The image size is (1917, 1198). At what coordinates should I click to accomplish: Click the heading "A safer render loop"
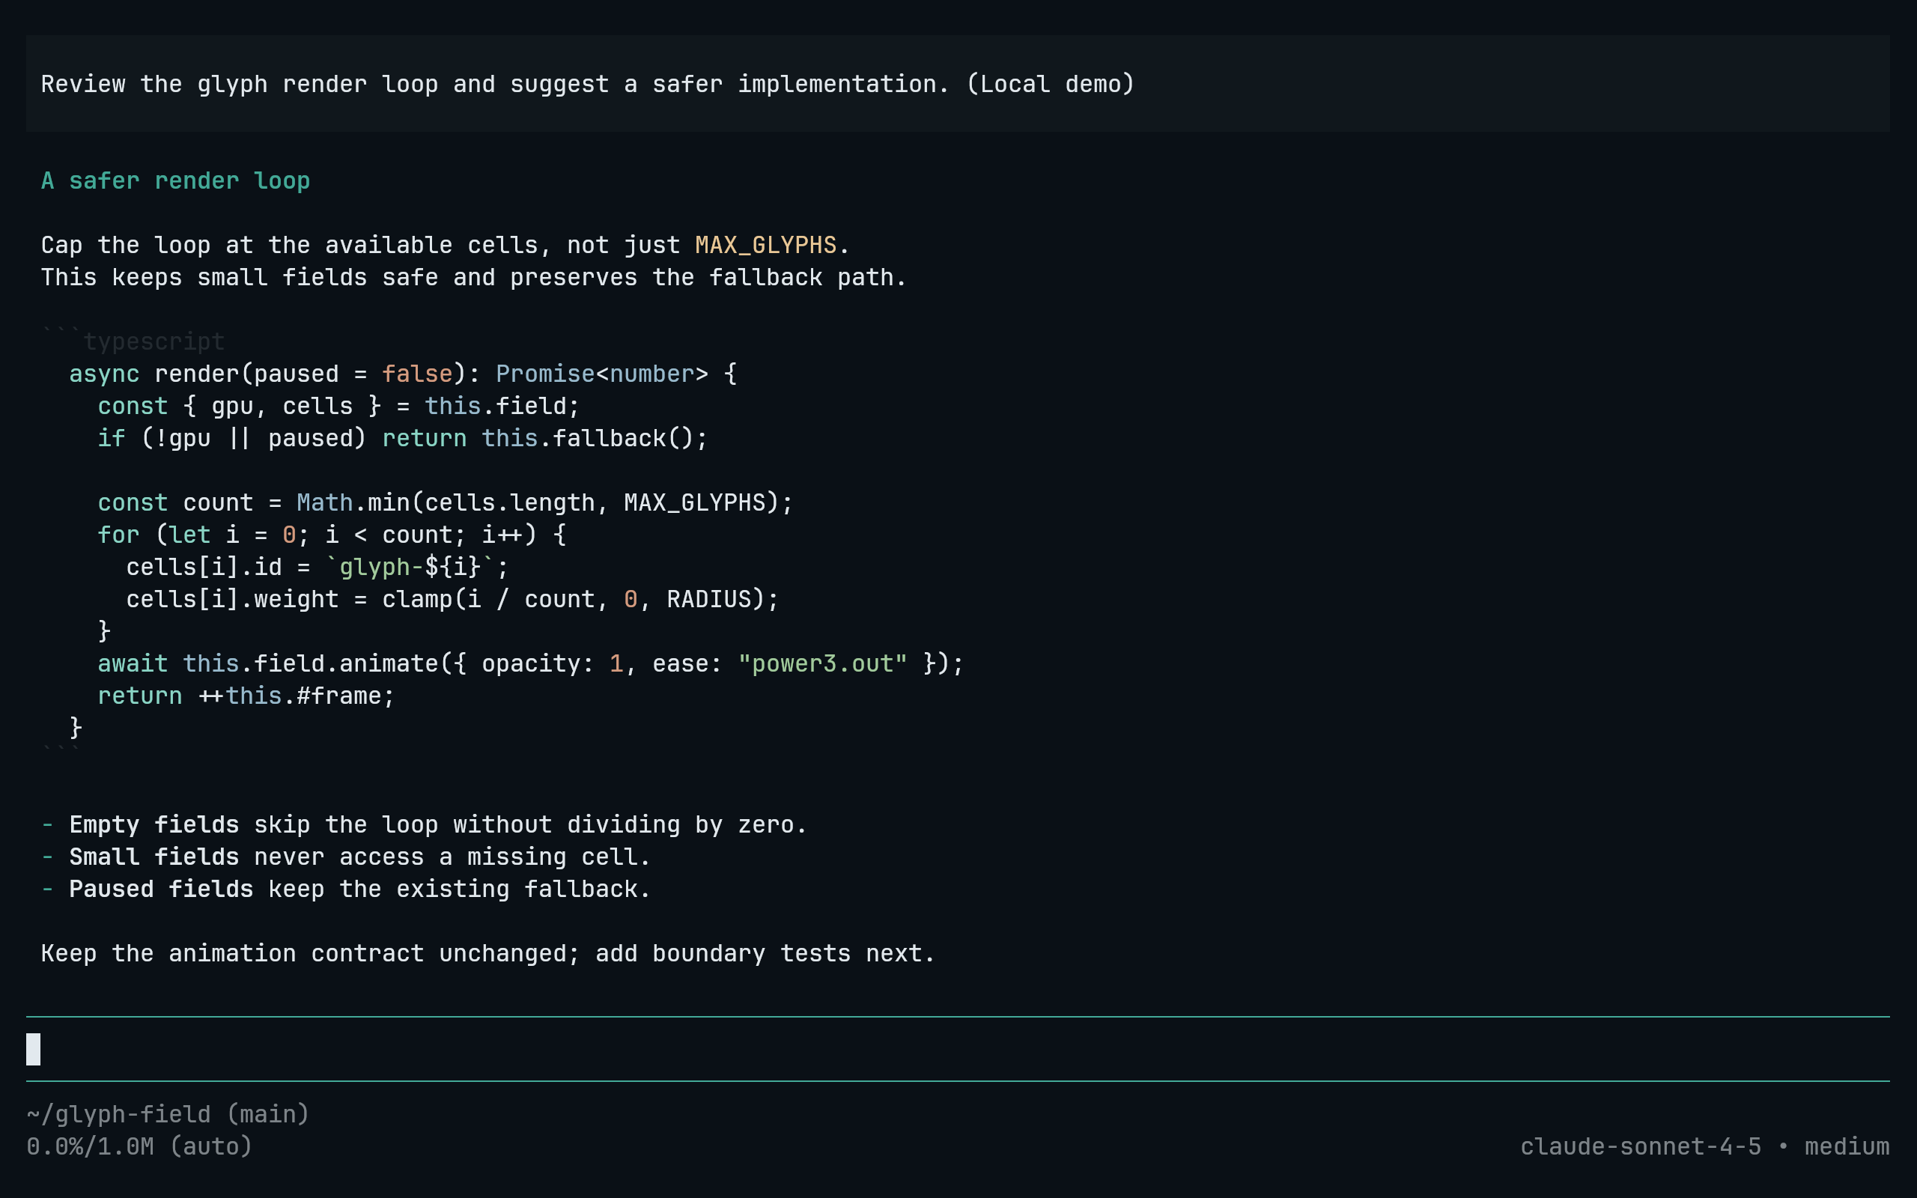175,180
